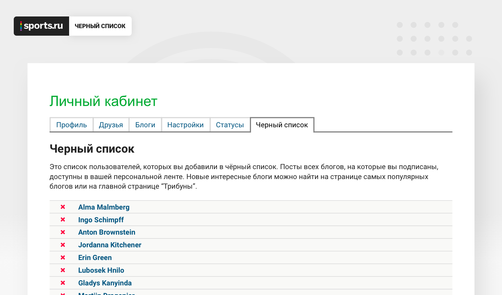Screen dimensions: 502x295
Task: Follow the Jordanna Kitchener name link
Action: [x=110, y=245]
